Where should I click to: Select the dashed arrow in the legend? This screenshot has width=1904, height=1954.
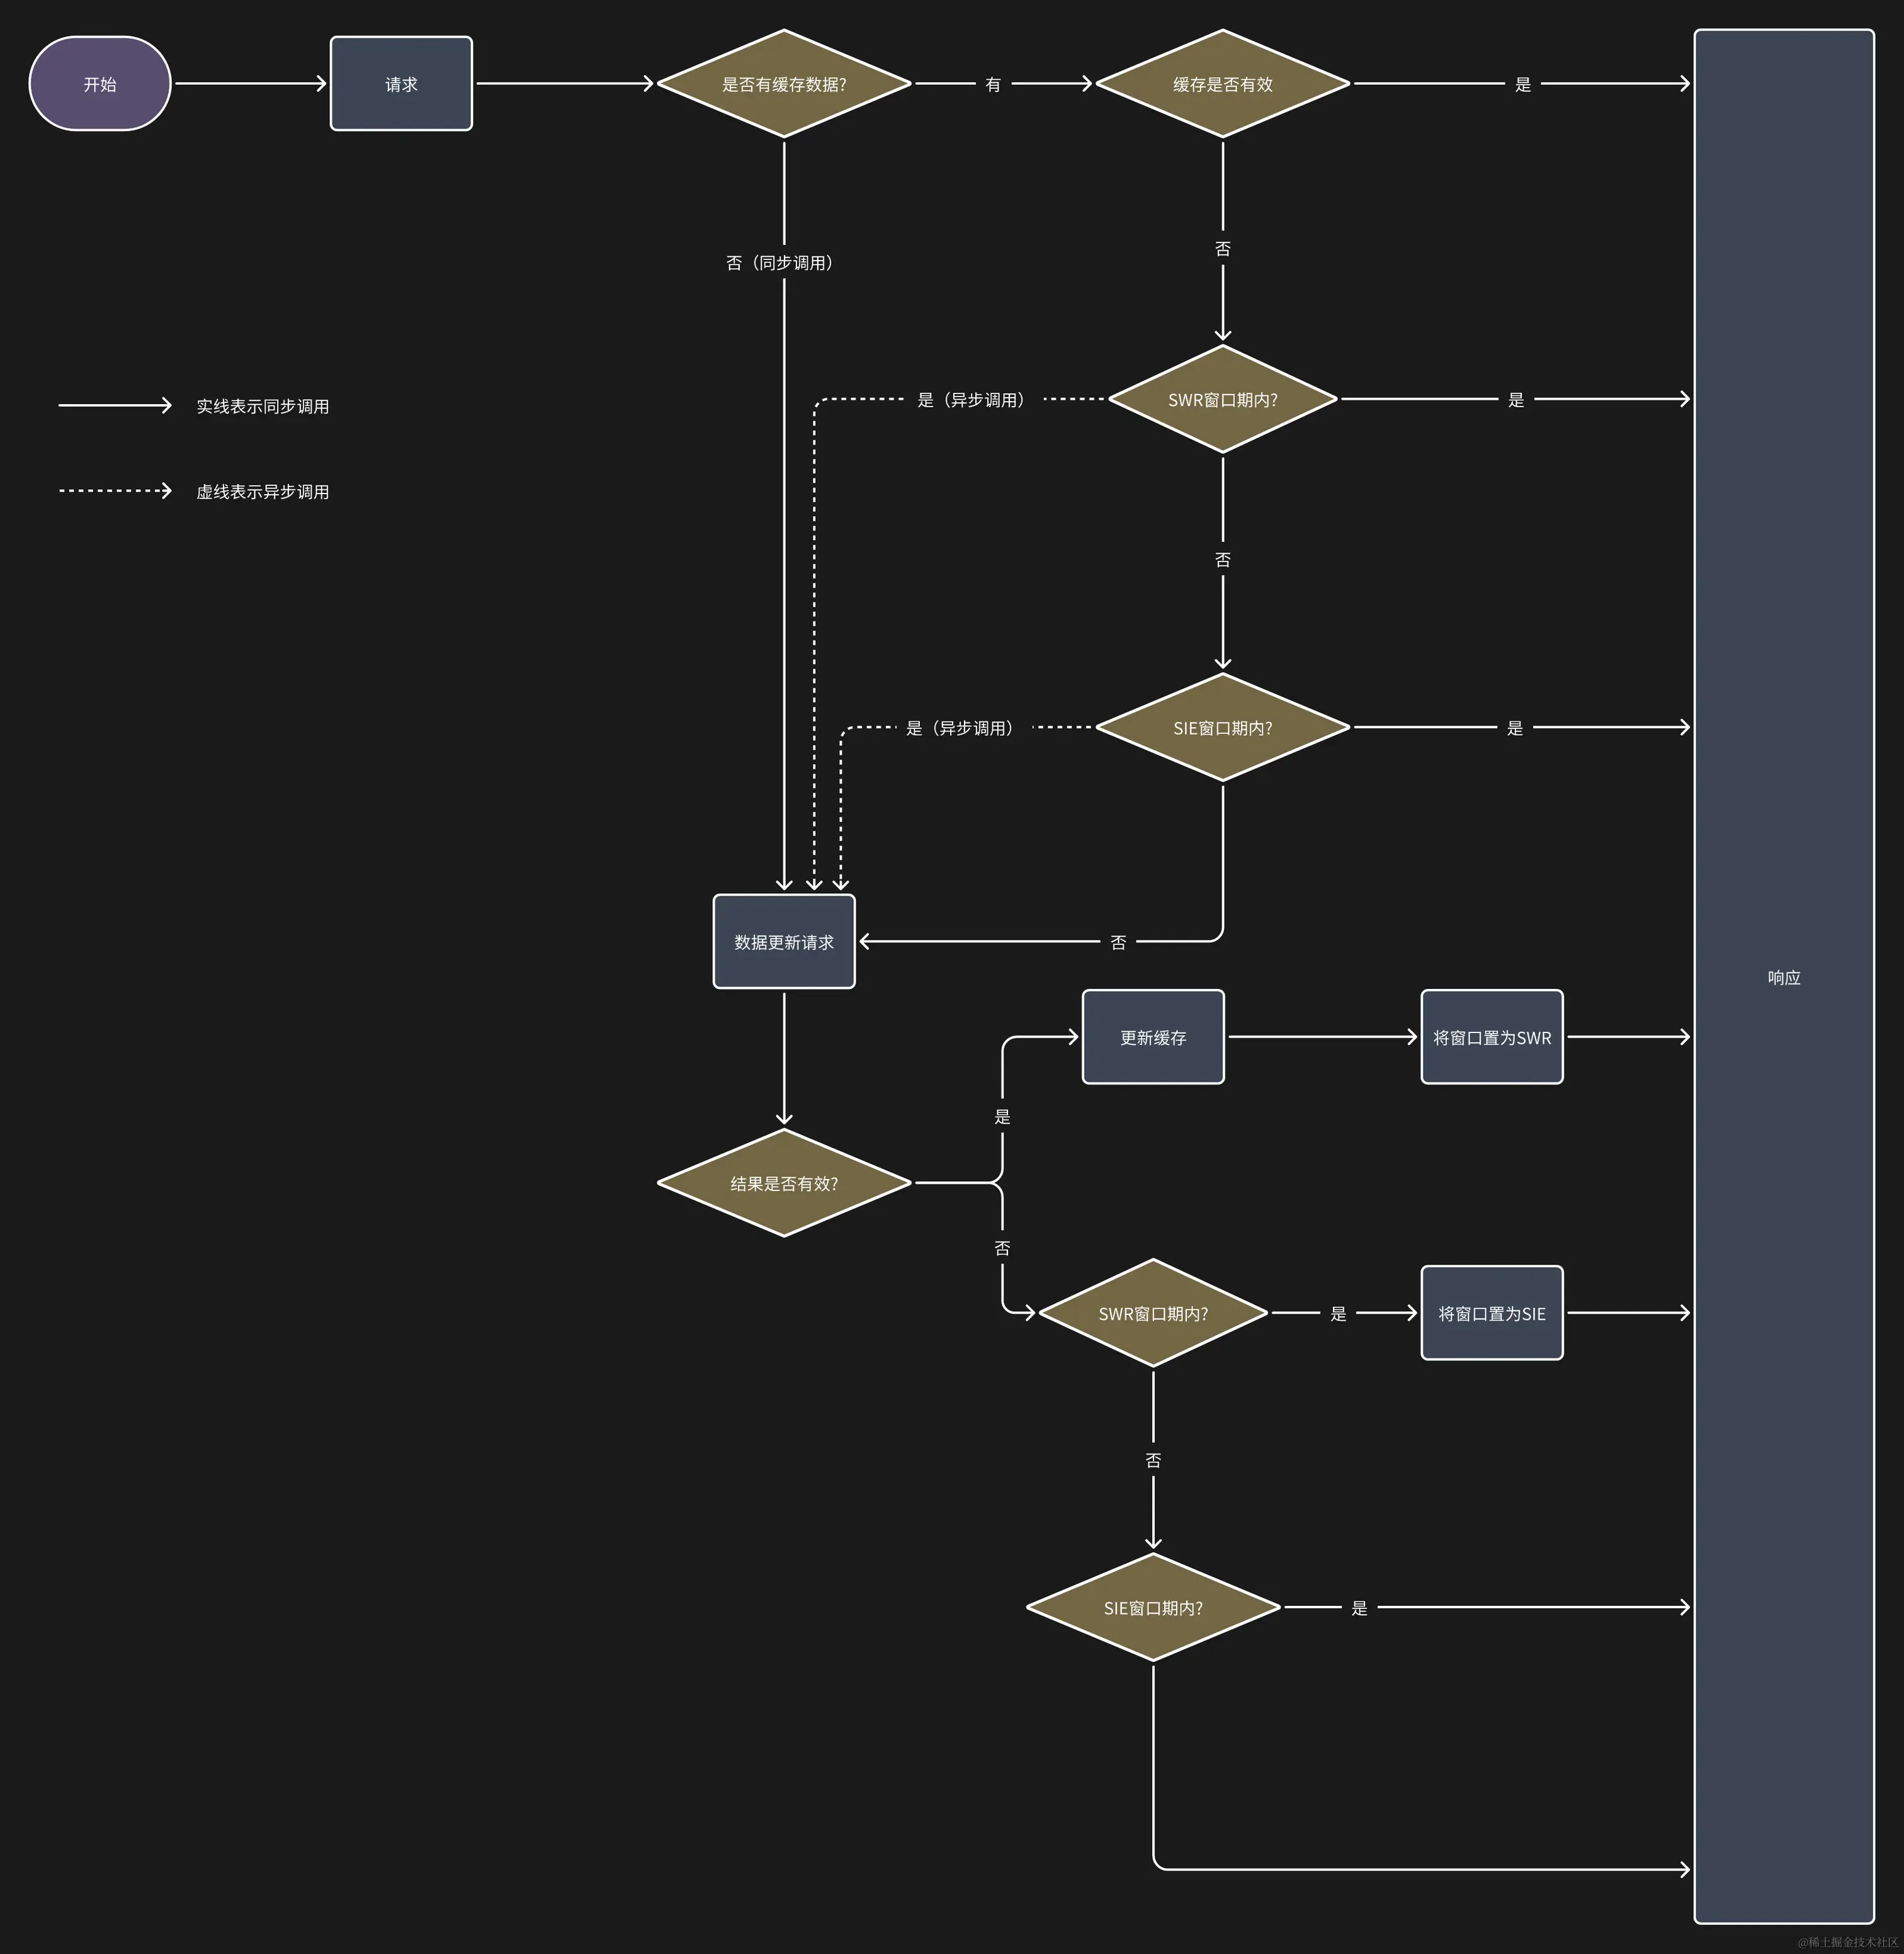pos(115,491)
